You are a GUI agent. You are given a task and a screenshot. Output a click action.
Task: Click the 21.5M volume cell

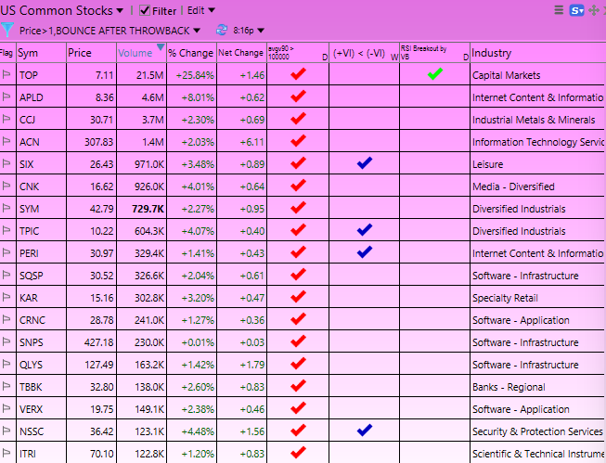[141, 75]
